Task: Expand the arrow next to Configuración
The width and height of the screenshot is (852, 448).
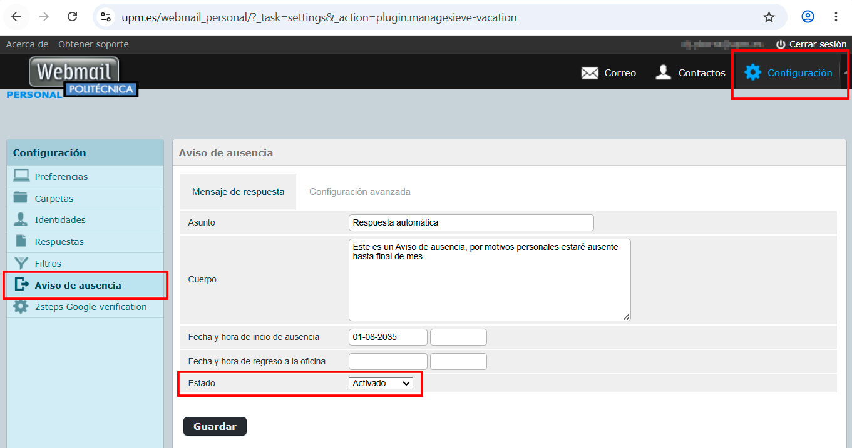Action: pyautogui.click(x=846, y=72)
